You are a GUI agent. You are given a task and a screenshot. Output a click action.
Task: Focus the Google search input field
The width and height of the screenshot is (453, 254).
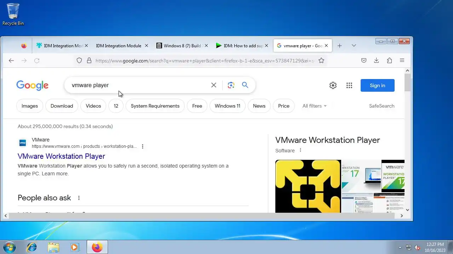(139, 85)
